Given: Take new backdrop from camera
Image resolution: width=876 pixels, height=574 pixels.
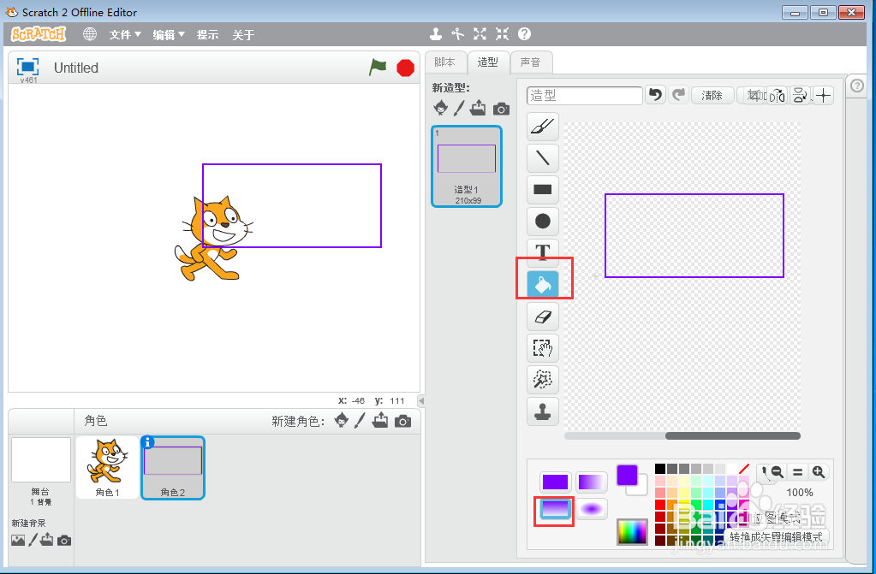Looking at the screenshot, I should (x=64, y=541).
